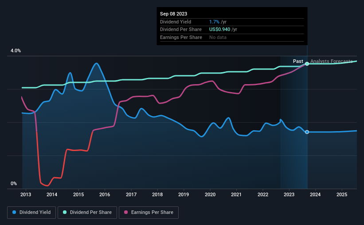Screen dimensions: 364x225
Task: Click the 'Earnings Per Share' row label in tooltip
Action: pos(181,37)
